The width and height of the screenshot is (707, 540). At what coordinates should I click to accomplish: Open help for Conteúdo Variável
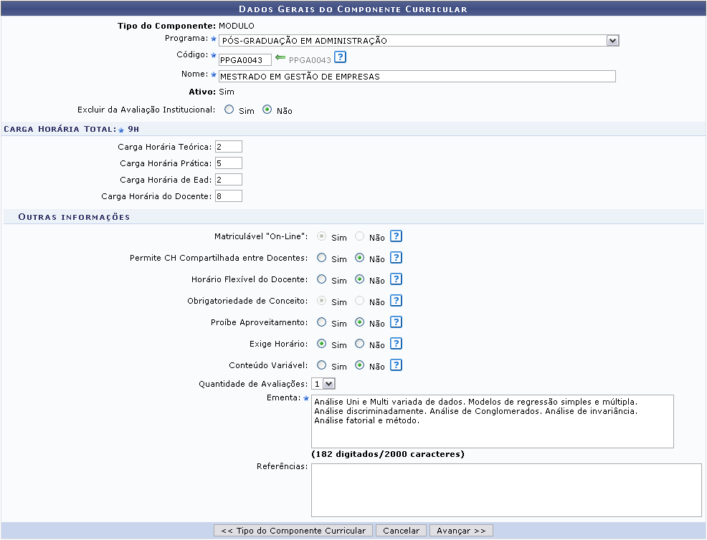coord(396,365)
